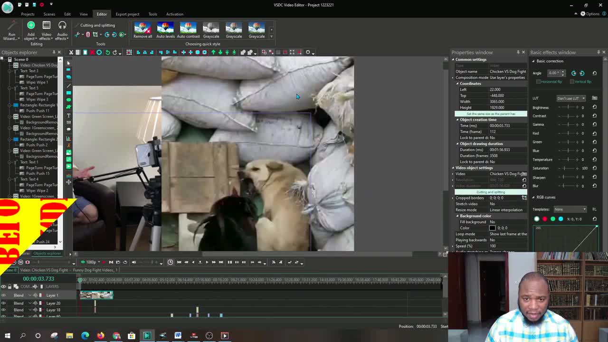Open LUT file browse folder icon
The image size is (608, 342).
594,98
